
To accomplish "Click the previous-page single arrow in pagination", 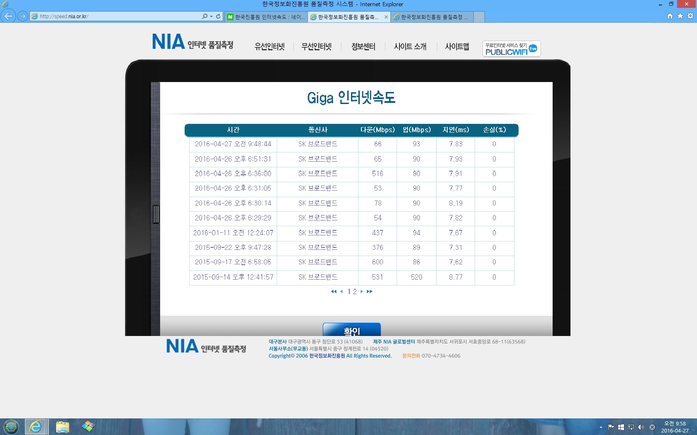I will 341,292.
